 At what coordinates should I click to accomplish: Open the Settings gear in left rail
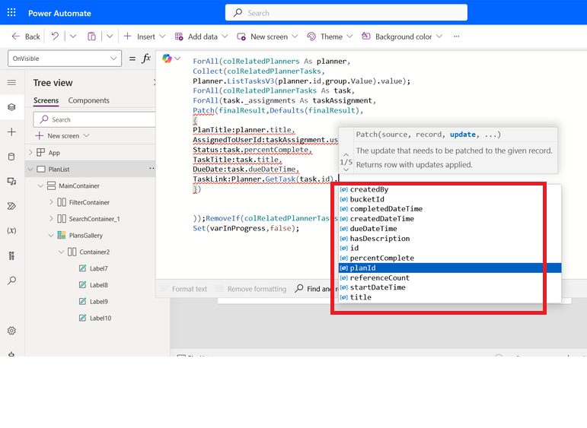coord(11,331)
